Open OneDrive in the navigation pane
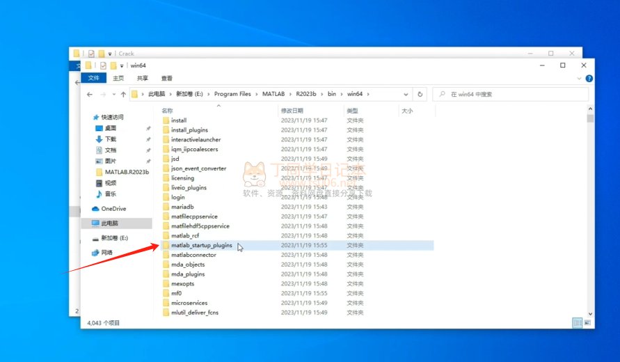The height and width of the screenshot is (362, 620). point(113,209)
